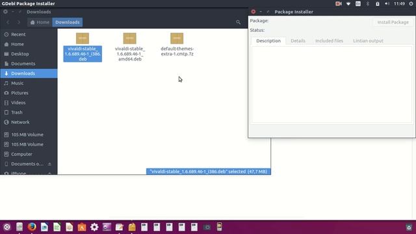Click the package description text area
Image resolution: width=416 pixels, height=234 pixels.
click(331, 84)
